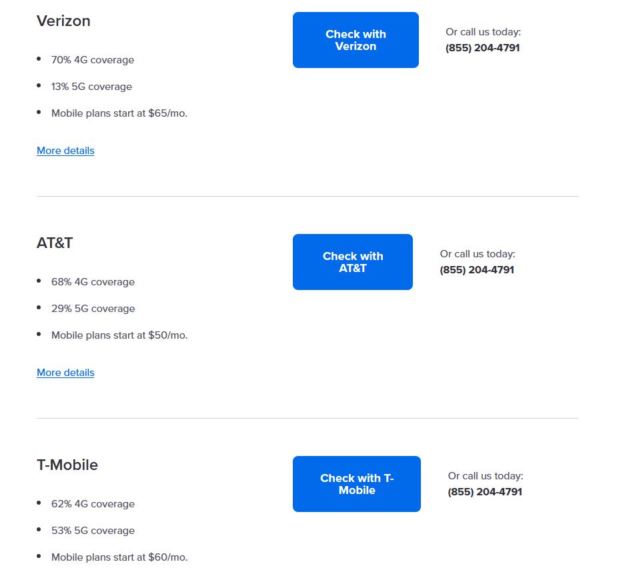Click the 29% 5G coverage text
The image size is (625, 578).
click(93, 309)
